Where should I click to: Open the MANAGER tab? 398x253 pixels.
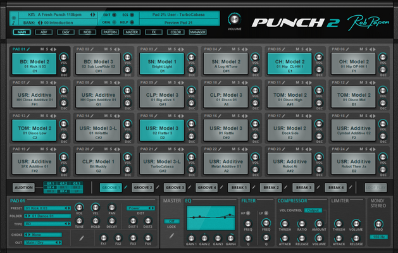coord(197,32)
